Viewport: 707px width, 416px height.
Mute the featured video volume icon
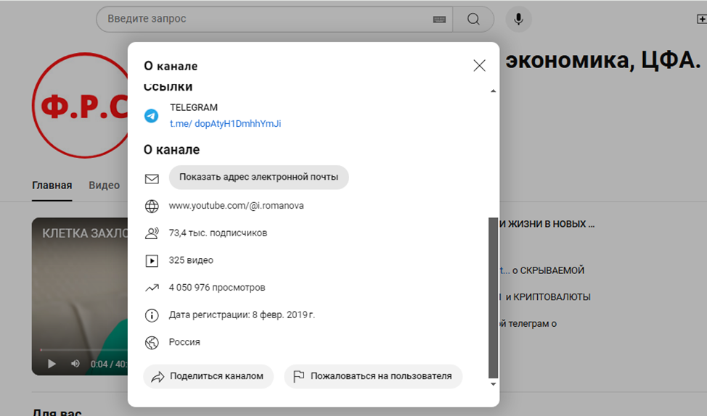75,364
